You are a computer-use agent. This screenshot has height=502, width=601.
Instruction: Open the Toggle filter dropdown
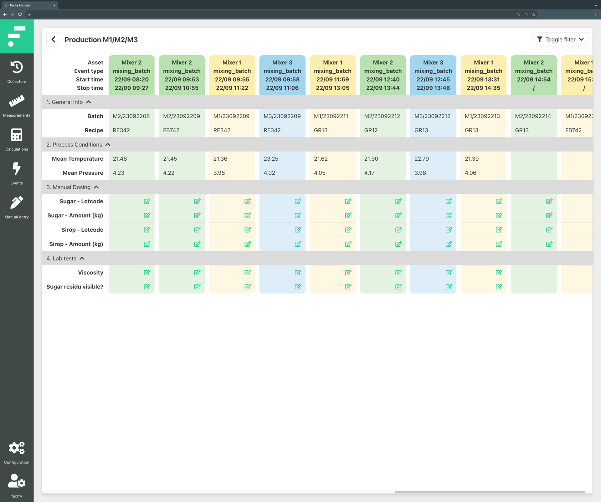pyautogui.click(x=560, y=39)
